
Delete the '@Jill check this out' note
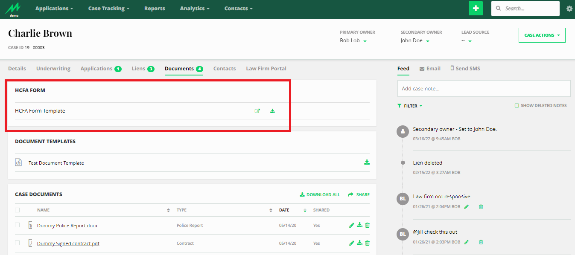(x=481, y=242)
